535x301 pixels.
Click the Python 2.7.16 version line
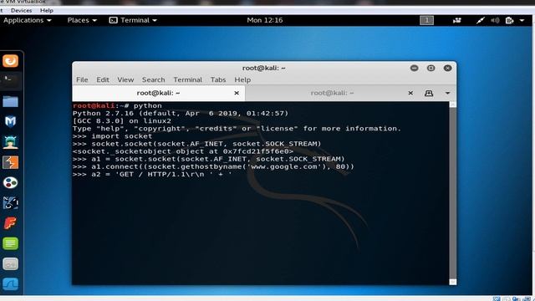coord(181,114)
